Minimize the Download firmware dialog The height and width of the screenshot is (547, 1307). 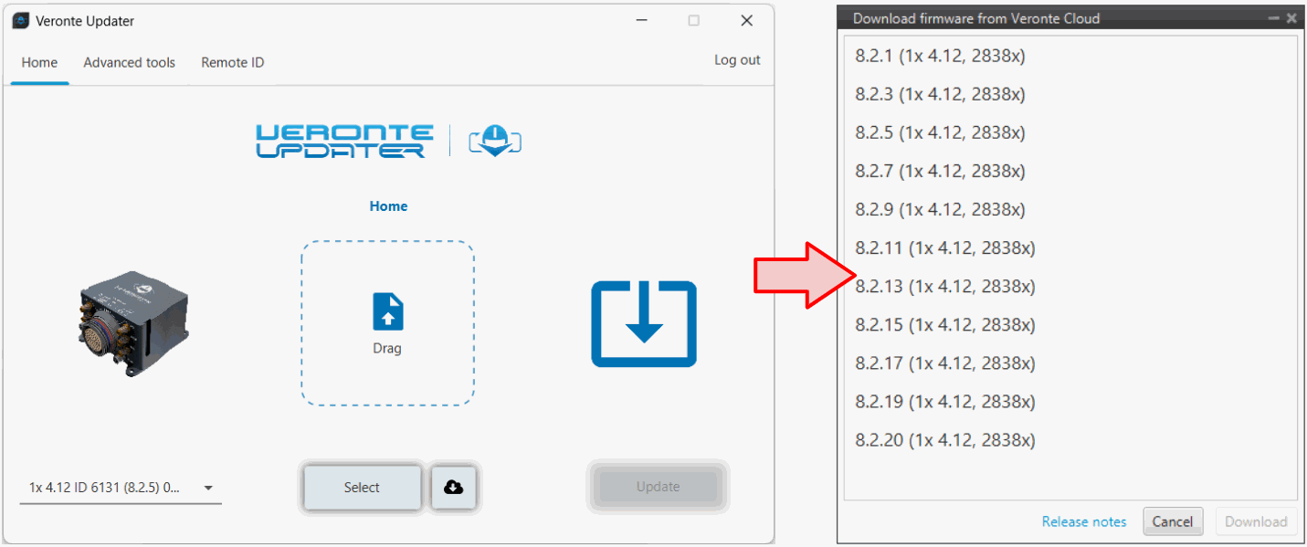1274,18
